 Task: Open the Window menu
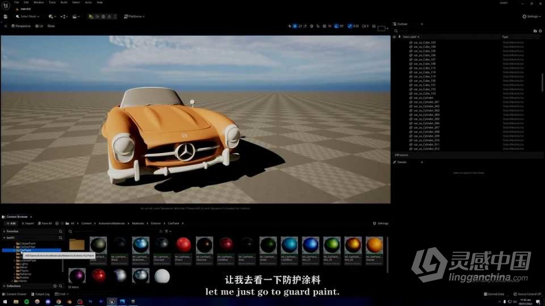coord(39,2)
